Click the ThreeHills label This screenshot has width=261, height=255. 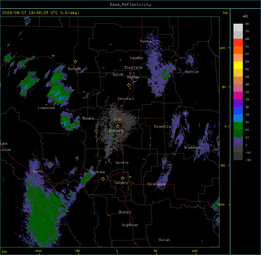point(163,127)
